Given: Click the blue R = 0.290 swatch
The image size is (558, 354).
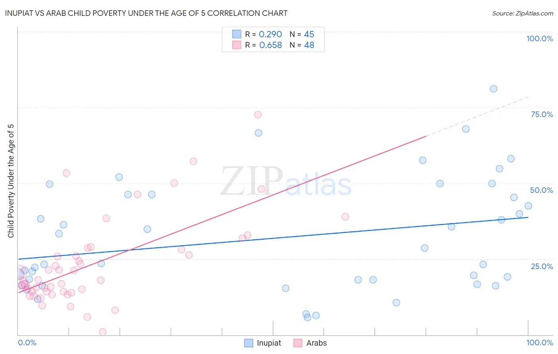Looking at the screenshot, I should click(x=237, y=34).
